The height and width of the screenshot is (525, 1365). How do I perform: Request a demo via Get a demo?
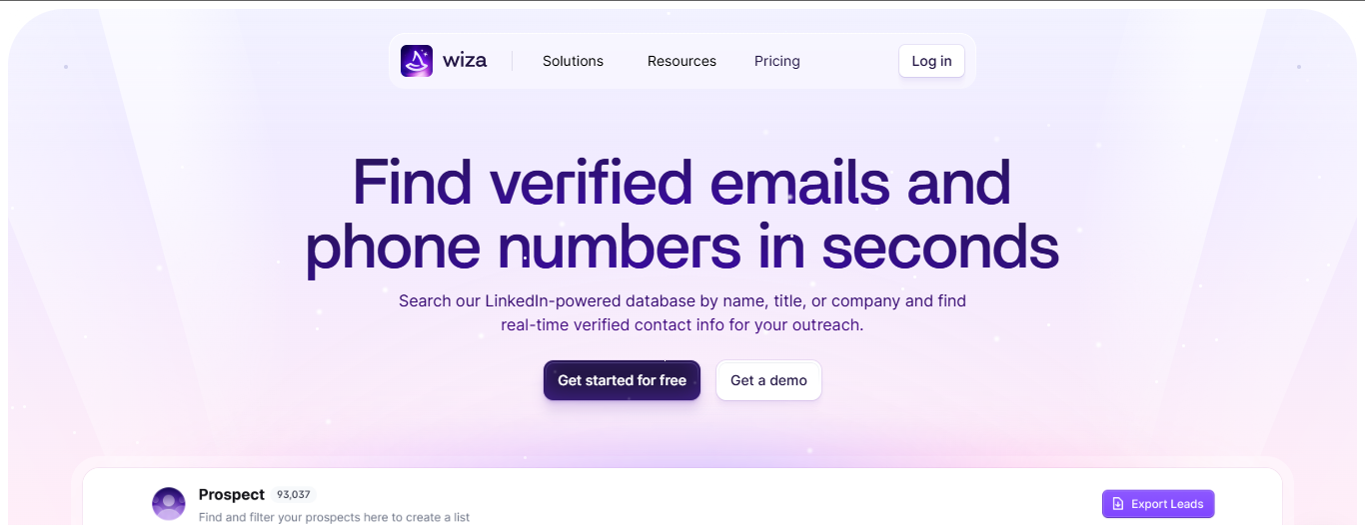point(768,380)
